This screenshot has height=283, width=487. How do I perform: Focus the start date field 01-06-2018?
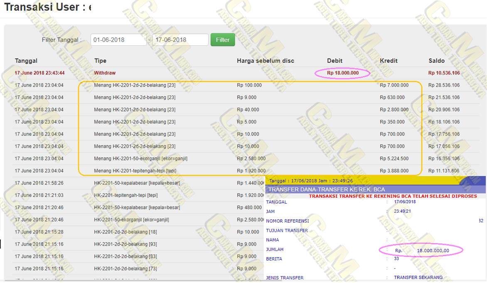(118, 40)
